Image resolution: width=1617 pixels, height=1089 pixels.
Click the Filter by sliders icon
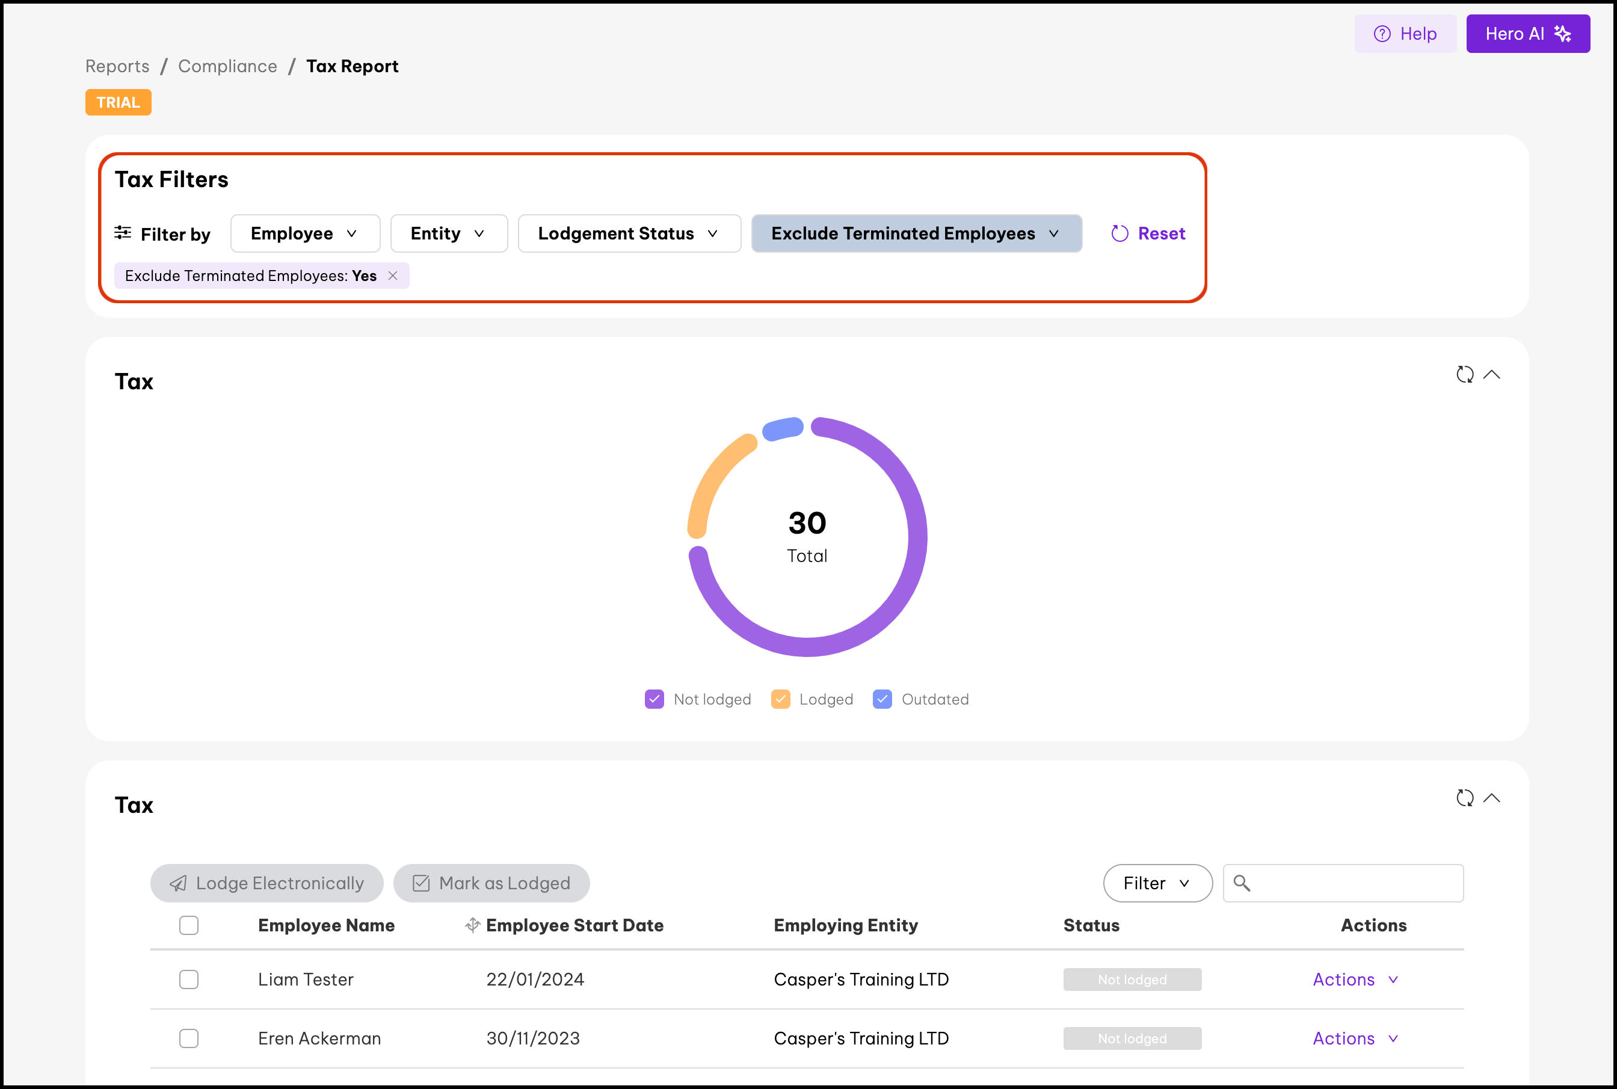click(x=123, y=233)
